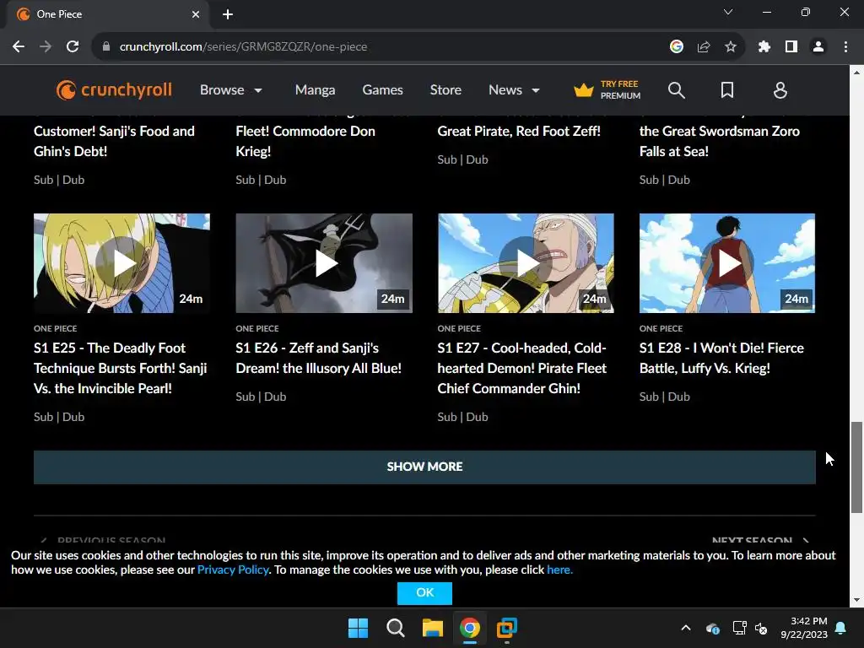Screen dimensions: 864x648
Task: Open Commodore Don Krieg episode title
Action: pos(305,141)
